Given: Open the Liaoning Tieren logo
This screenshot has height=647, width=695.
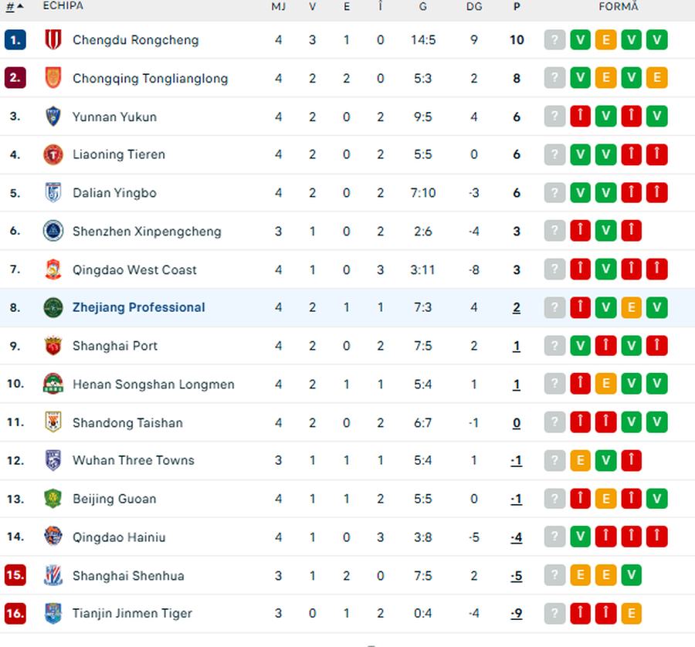Looking at the screenshot, I should 53,154.
